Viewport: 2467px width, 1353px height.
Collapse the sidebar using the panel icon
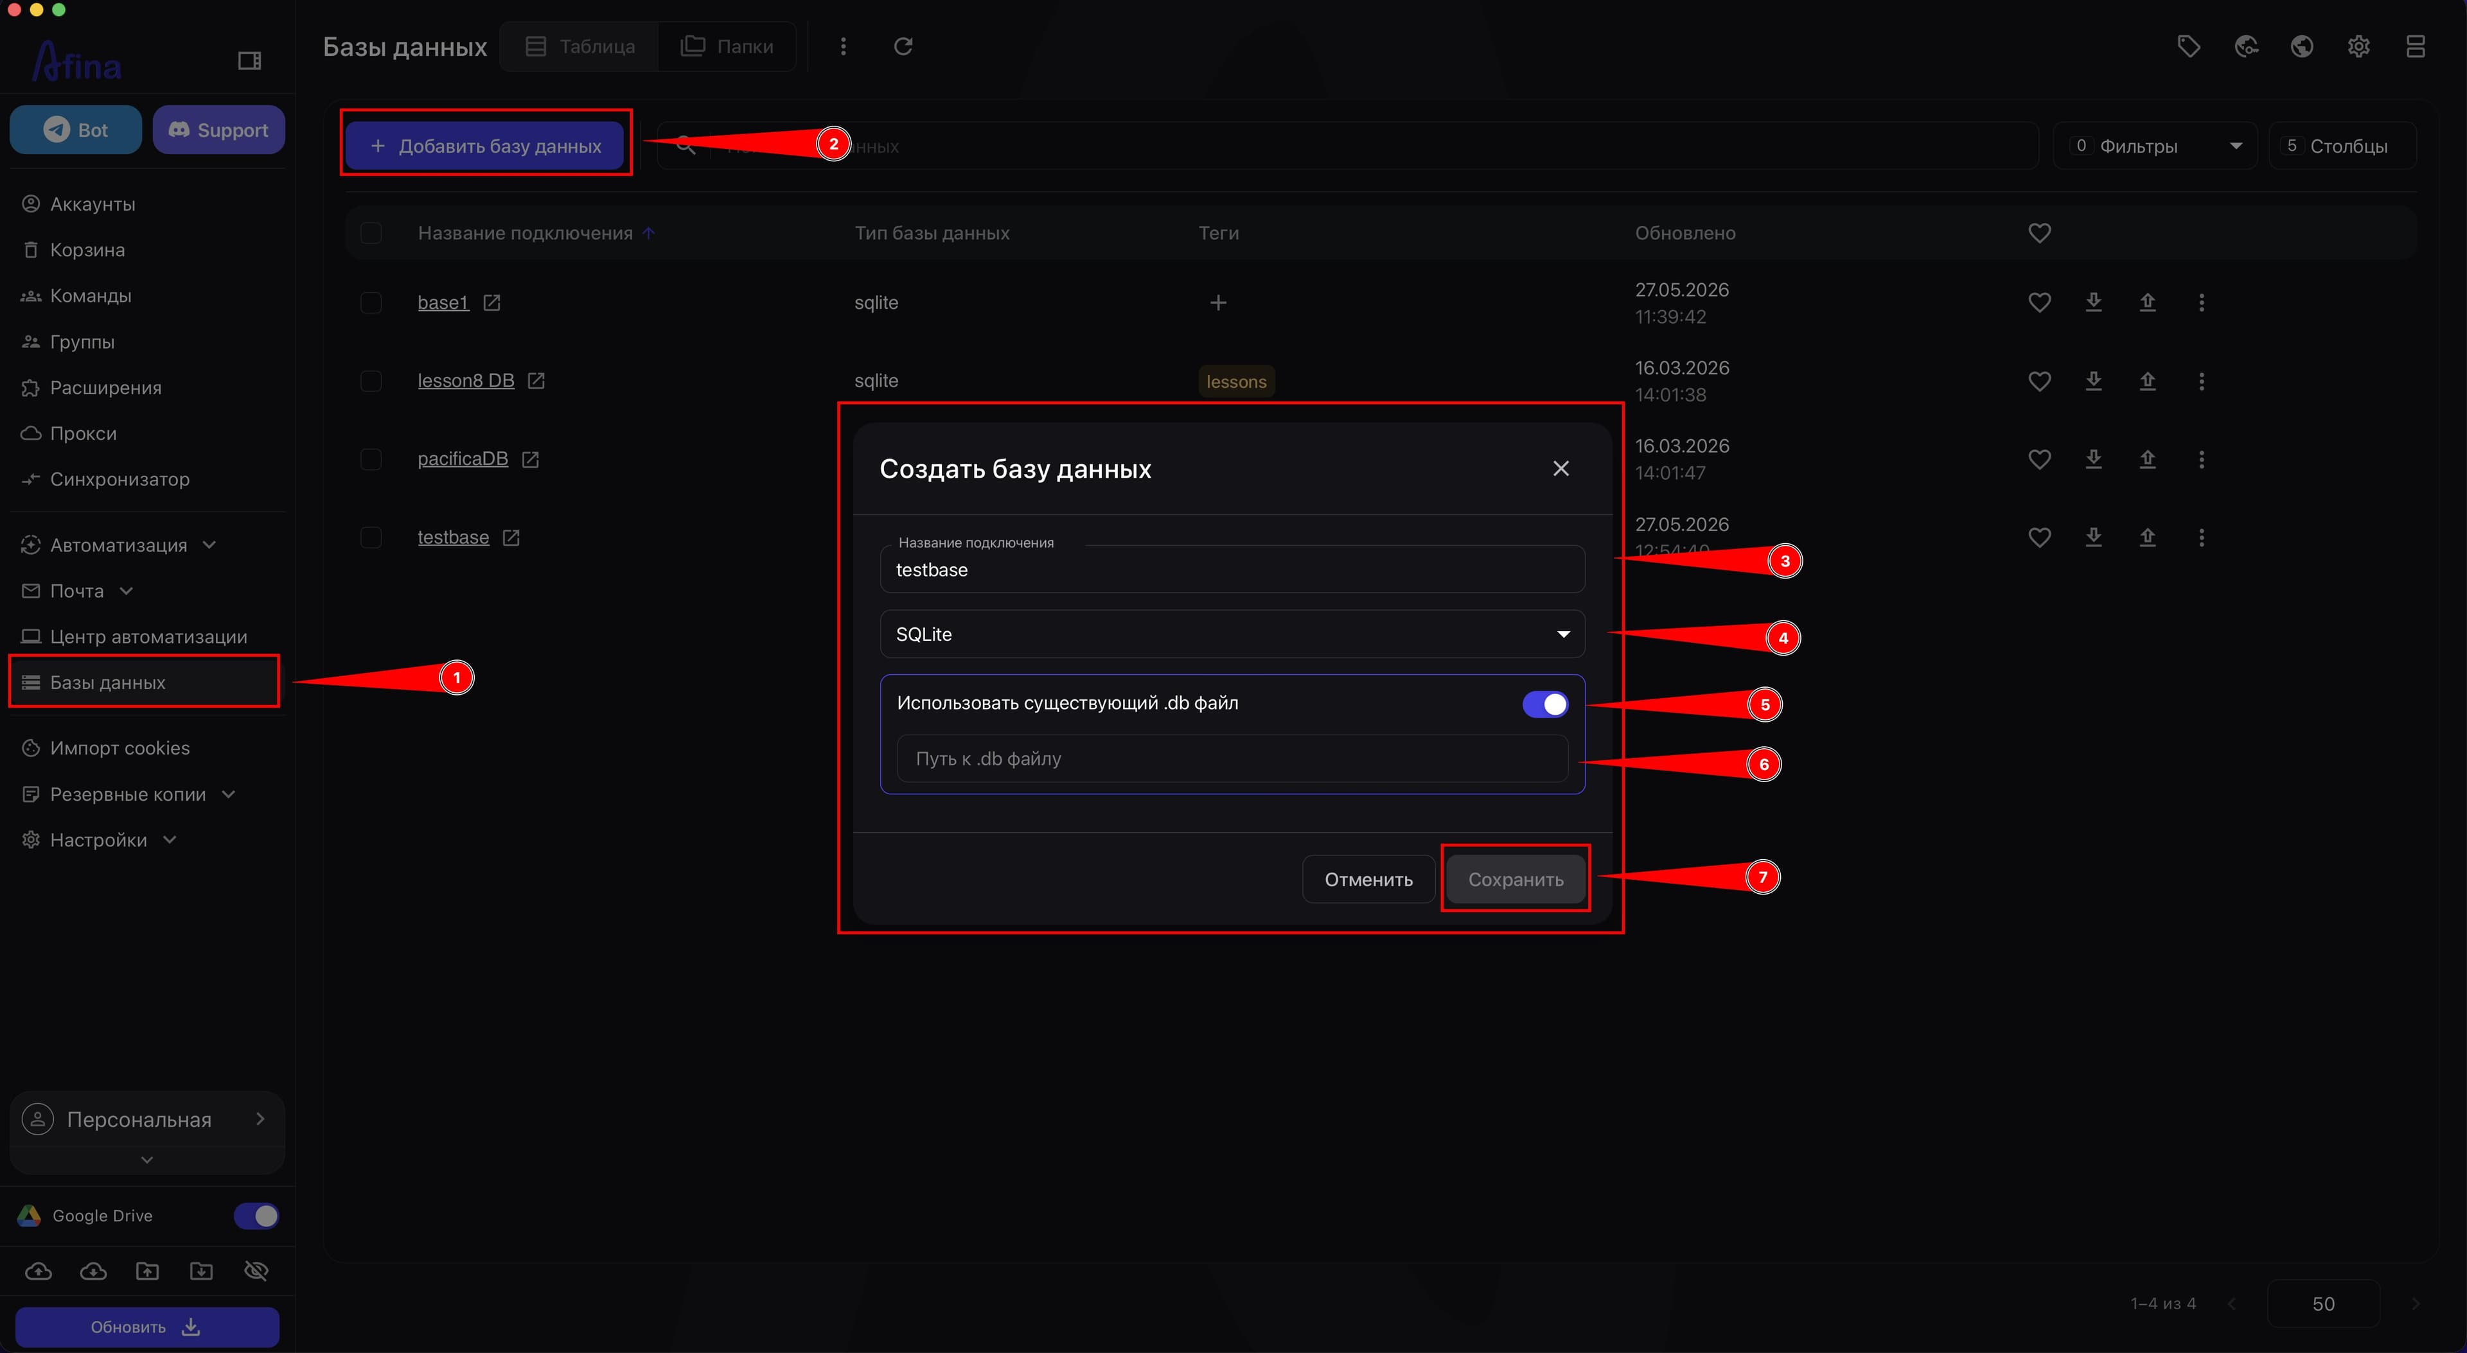249,61
